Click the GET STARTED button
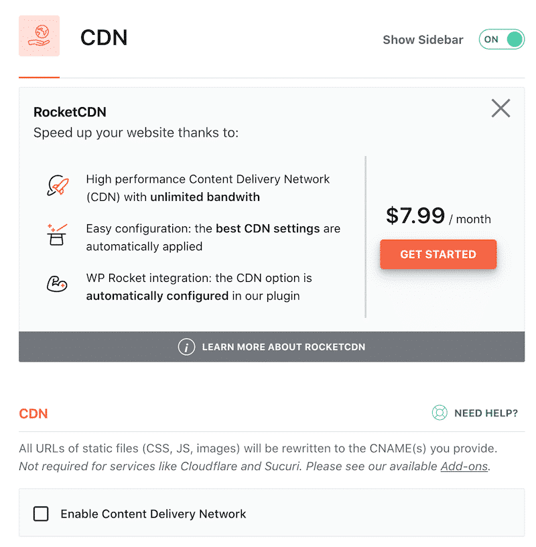 click(x=438, y=254)
